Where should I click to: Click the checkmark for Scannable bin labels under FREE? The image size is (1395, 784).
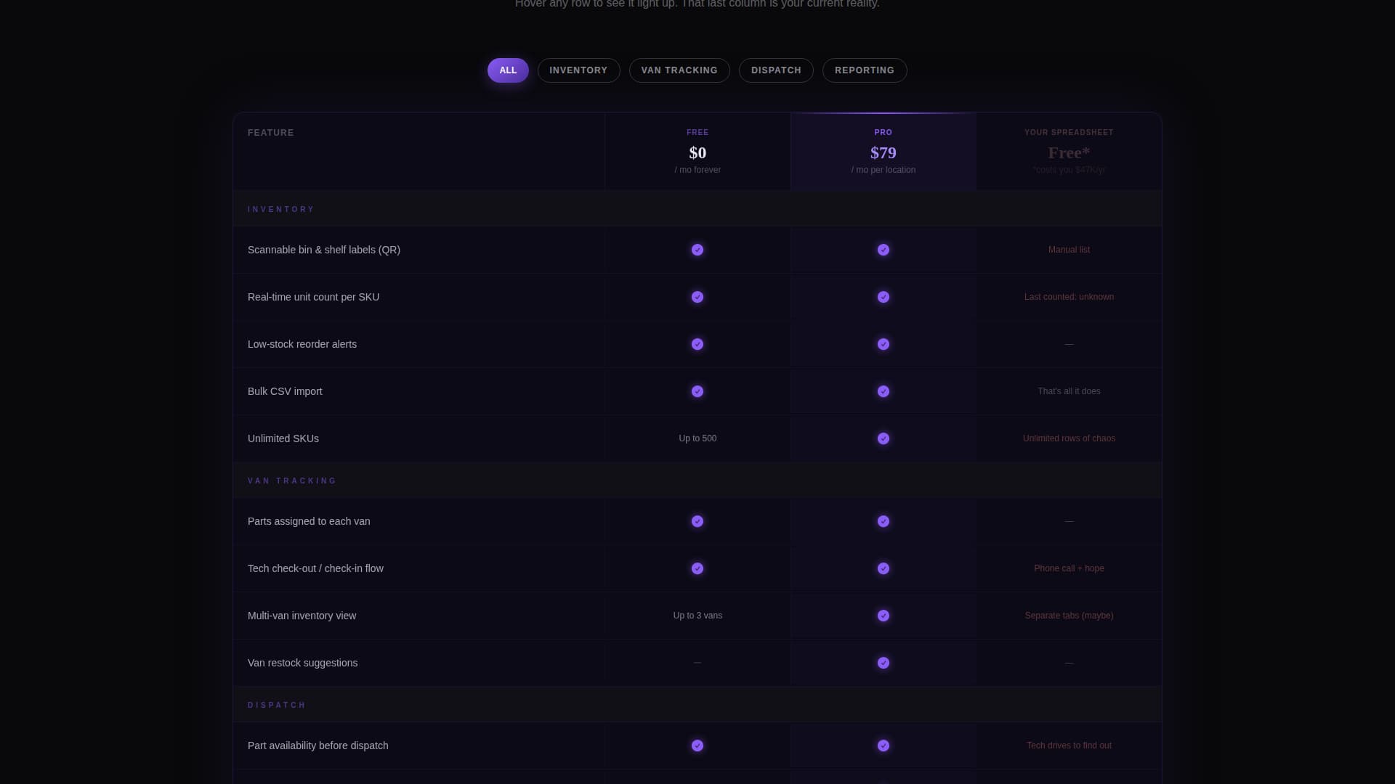(x=697, y=250)
